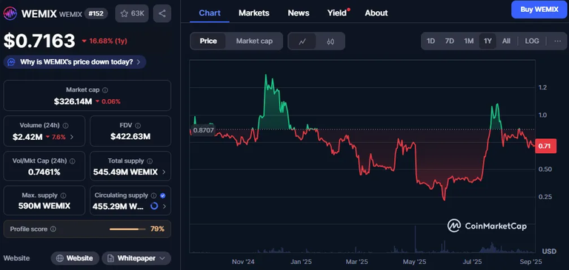Switch to the line chart icon
This screenshot has width=569, height=270.
302,41
